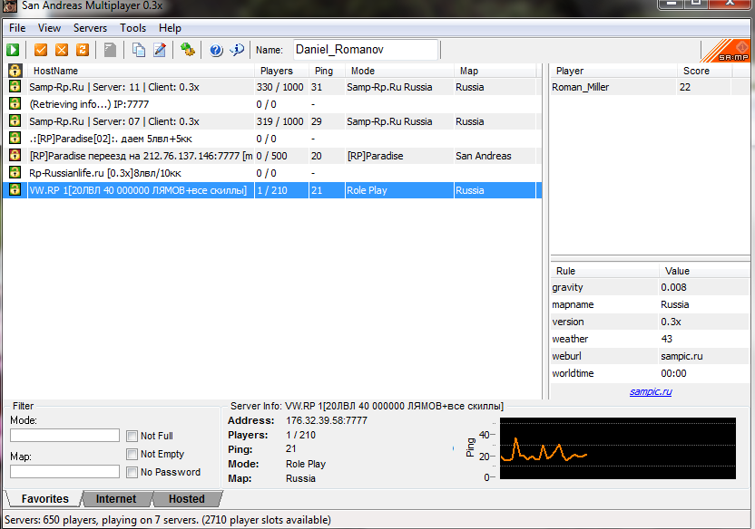Click the weather rule row
The height and width of the screenshot is (529, 755).
(x=650, y=339)
